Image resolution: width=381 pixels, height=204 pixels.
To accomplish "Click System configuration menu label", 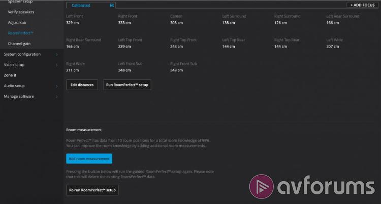I will click(x=22, y=54).
